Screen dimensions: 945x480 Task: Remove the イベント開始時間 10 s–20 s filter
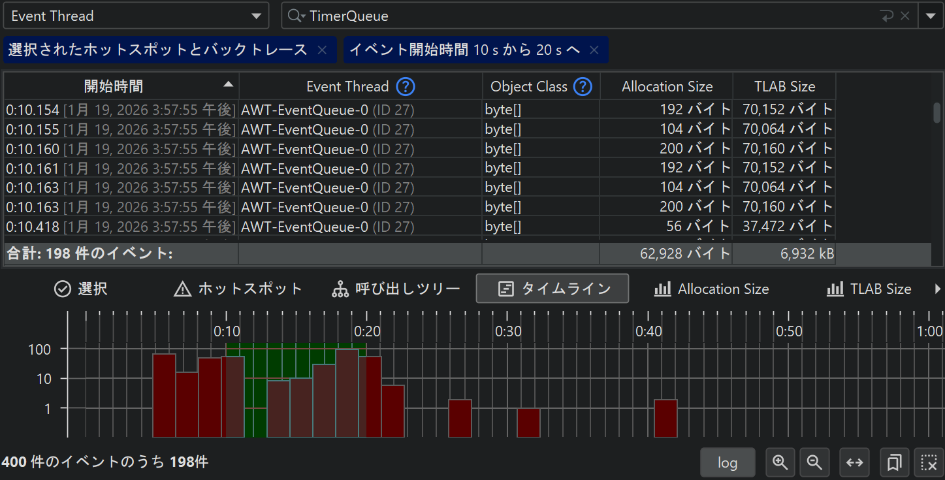(x=594, y=50)
